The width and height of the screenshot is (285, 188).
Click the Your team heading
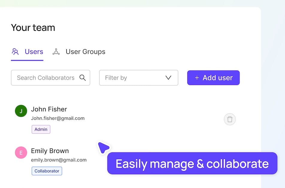[x=33, y=27]
